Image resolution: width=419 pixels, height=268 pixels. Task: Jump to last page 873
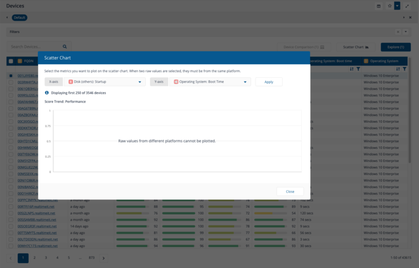coord(91,258)
